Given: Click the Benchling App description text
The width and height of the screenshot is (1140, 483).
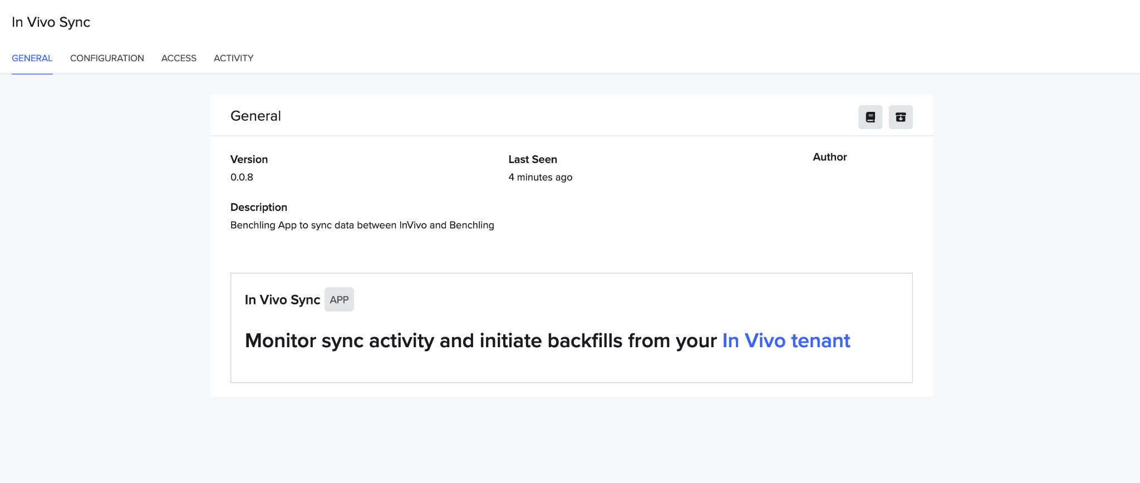Looking at the screenshot, I should [x=362, y=225].
